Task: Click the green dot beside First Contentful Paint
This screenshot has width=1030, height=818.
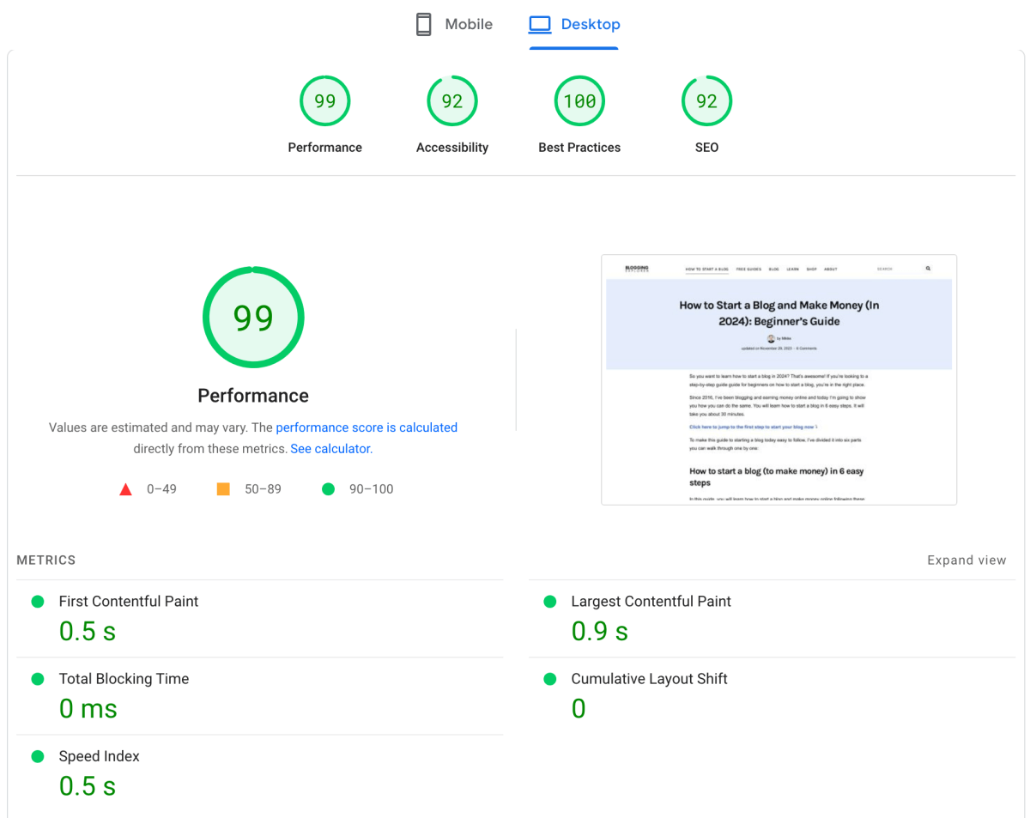Action: coord(37,602)
